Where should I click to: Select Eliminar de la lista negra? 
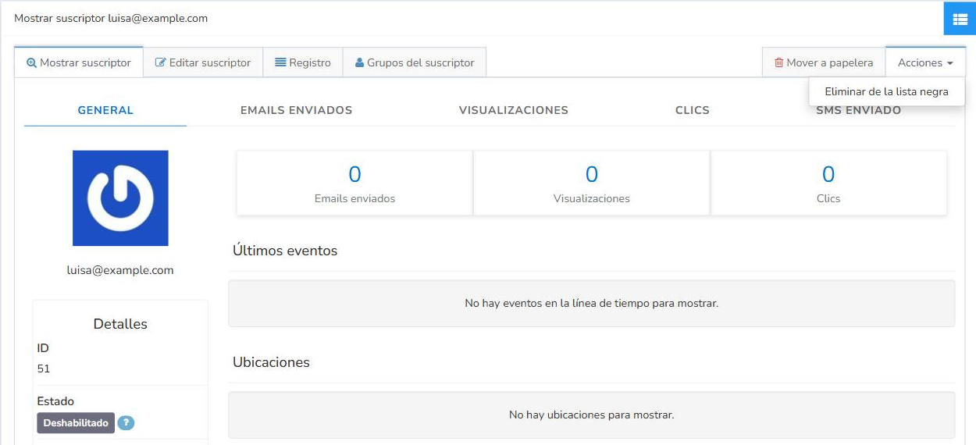point(887,91)
